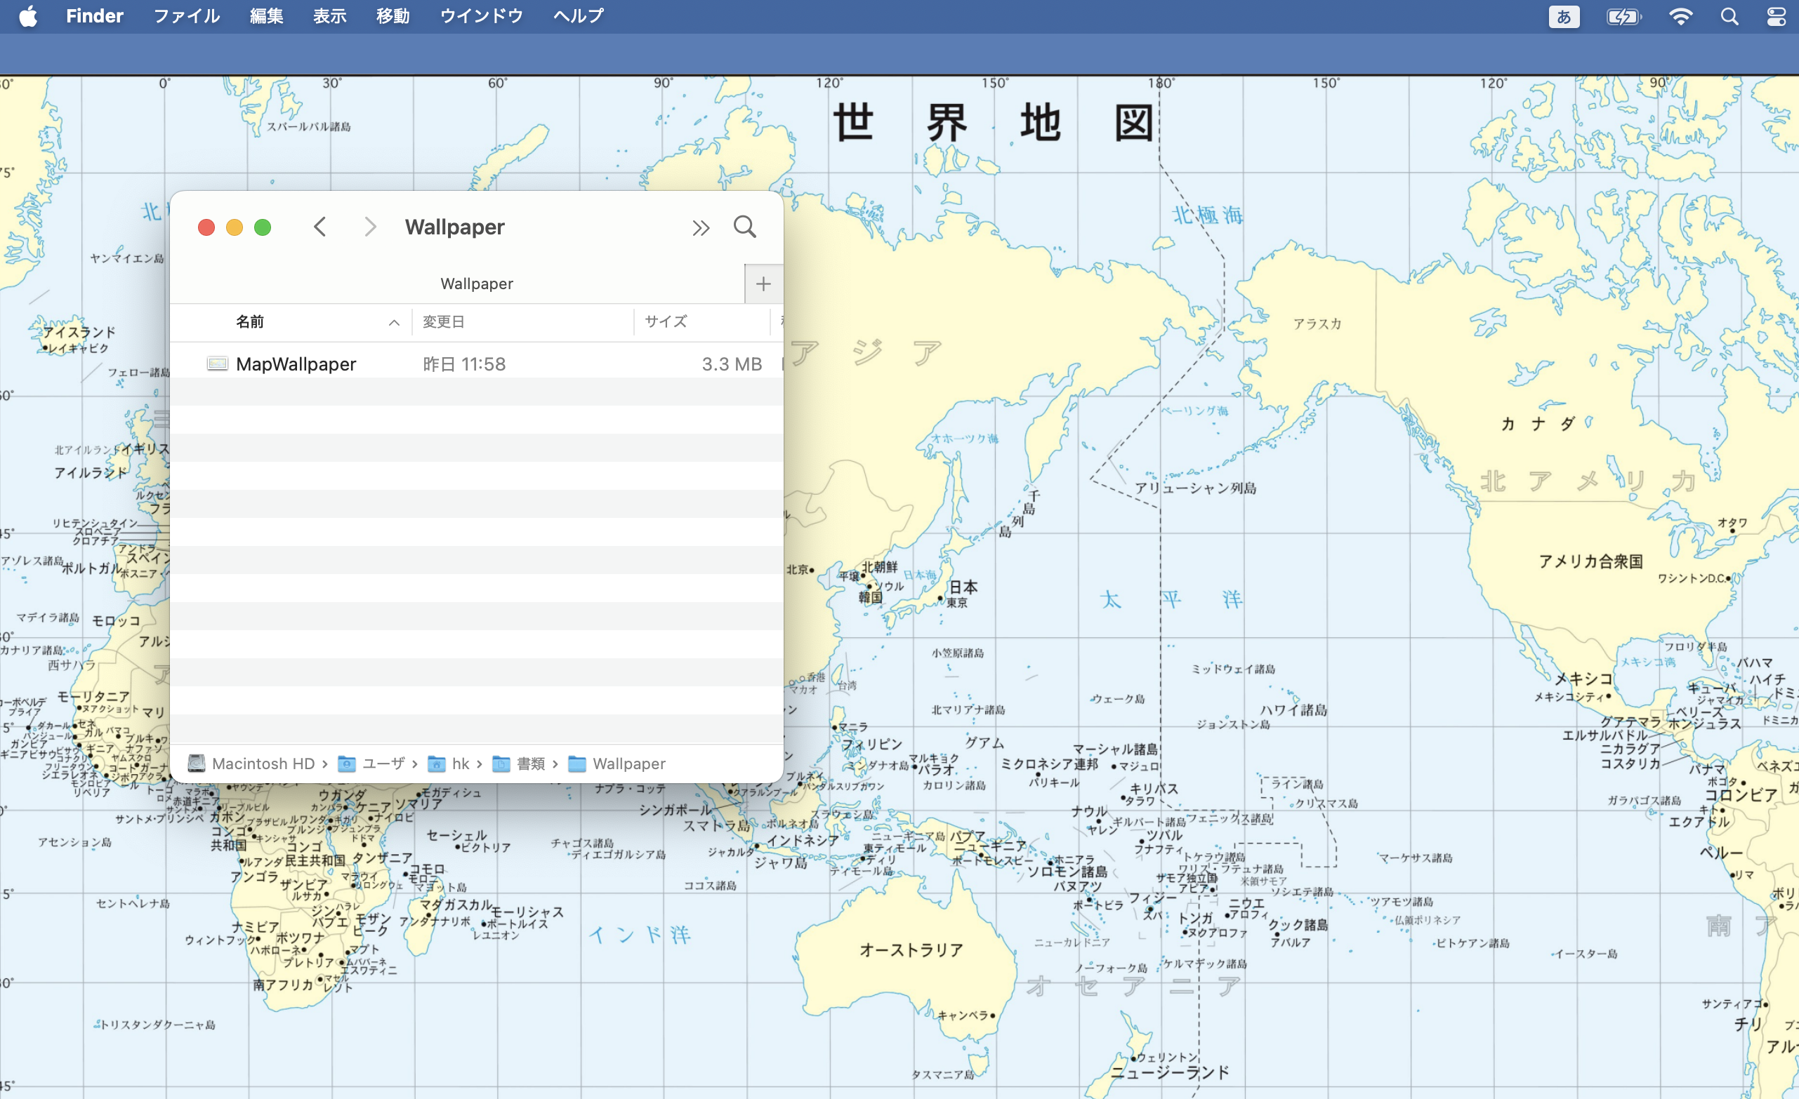Open Control Center in menu bar

[1776, 16]
